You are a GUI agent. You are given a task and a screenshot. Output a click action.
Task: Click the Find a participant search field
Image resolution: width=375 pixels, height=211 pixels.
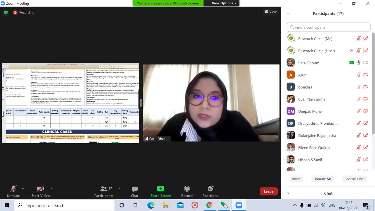328,27
